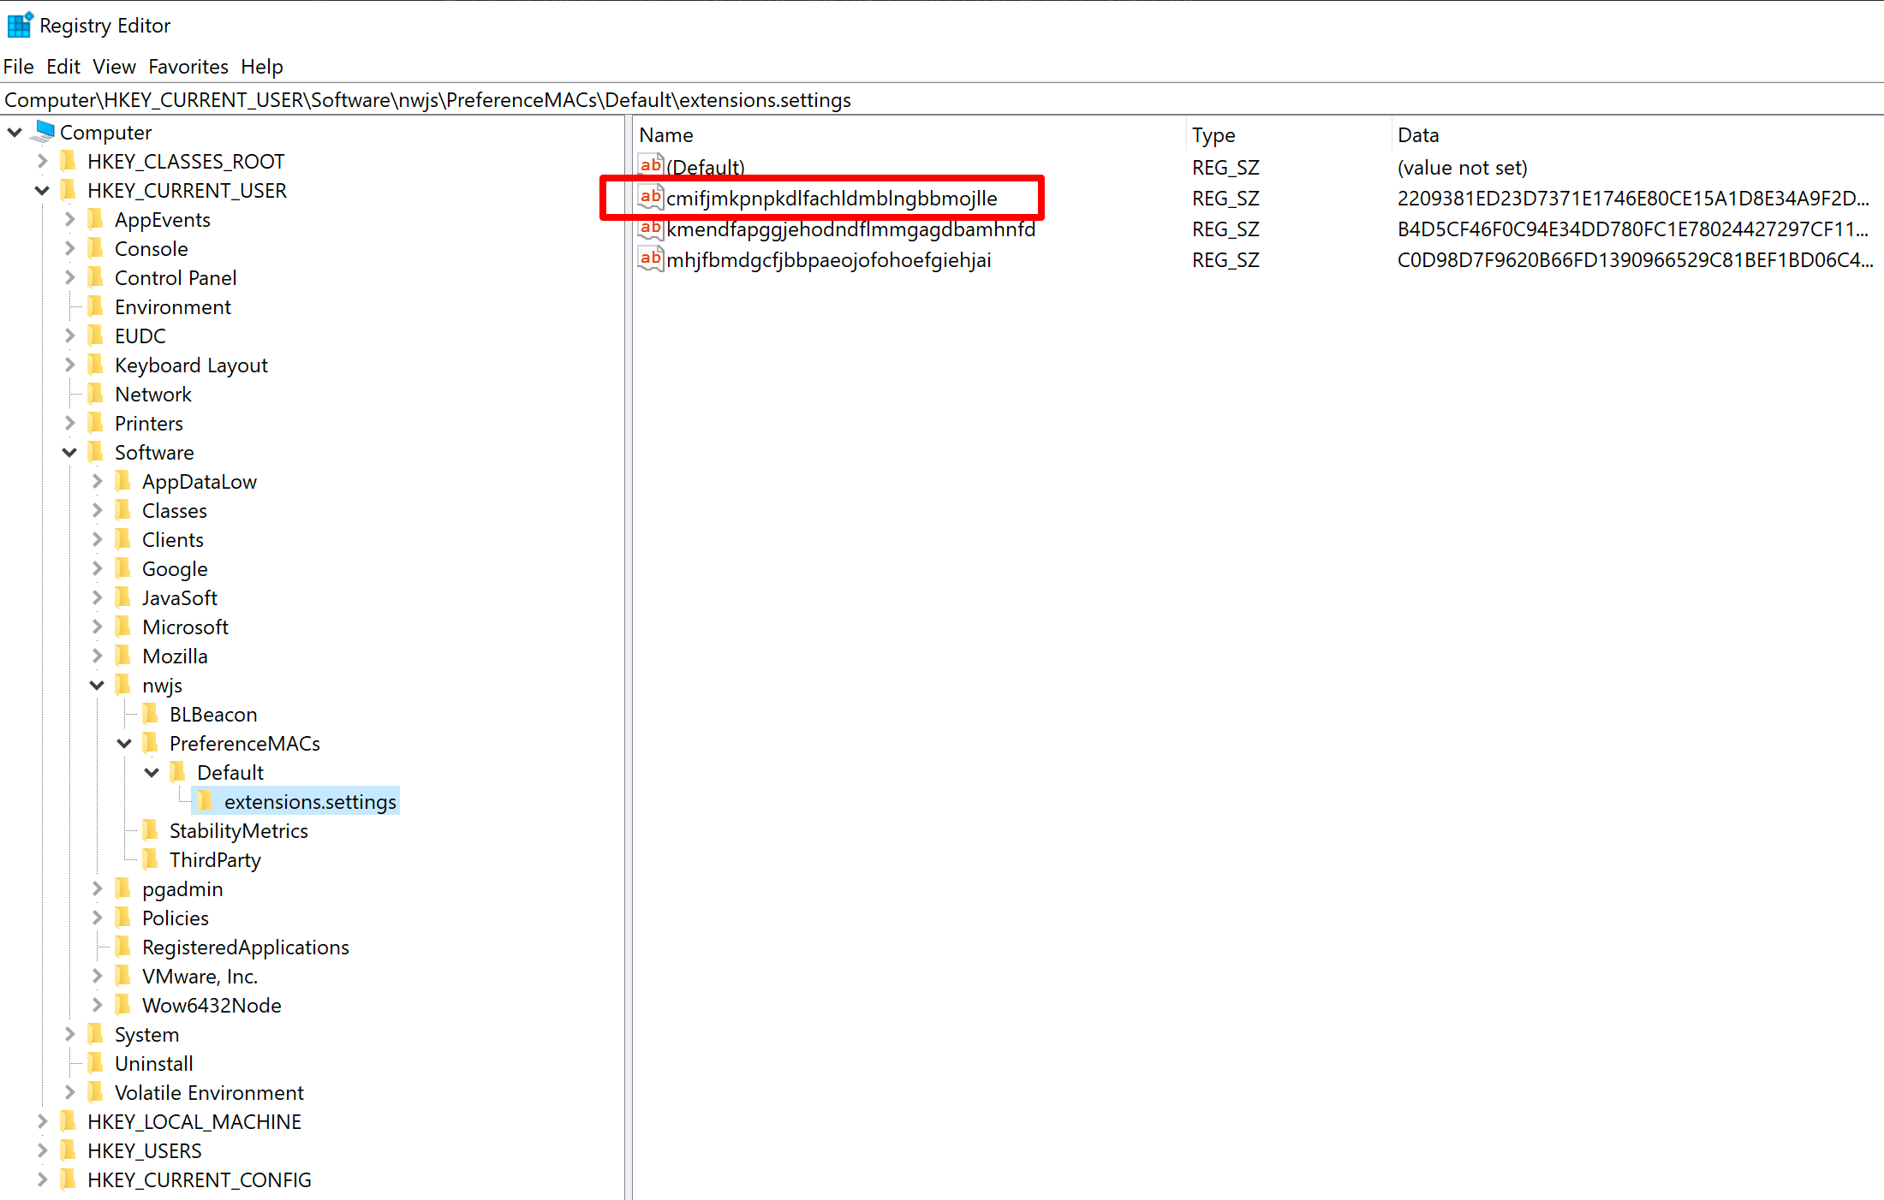Click the kmendfapggjehodndflmmgagdbamhnfd value icon
1884x1200 pixels.
tap(651, 229)
